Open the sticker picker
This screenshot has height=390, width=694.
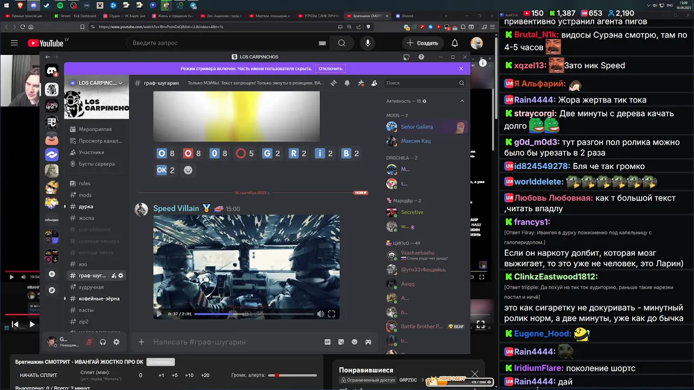click(341, 342)
